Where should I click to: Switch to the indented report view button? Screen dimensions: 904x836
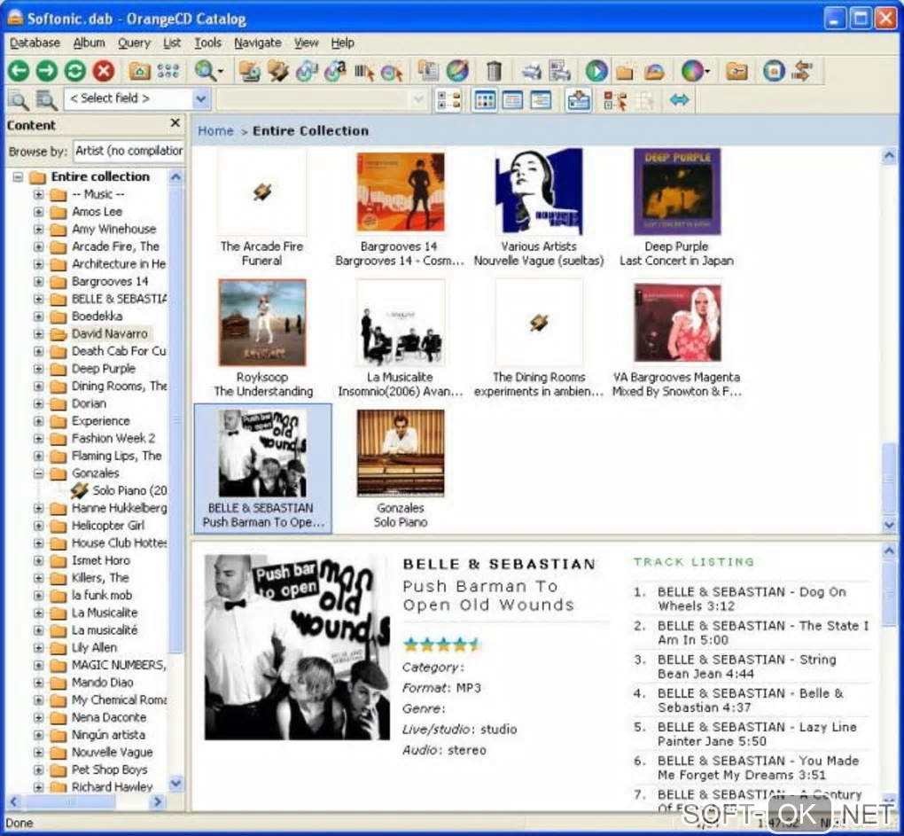click(x=541, y=100)
